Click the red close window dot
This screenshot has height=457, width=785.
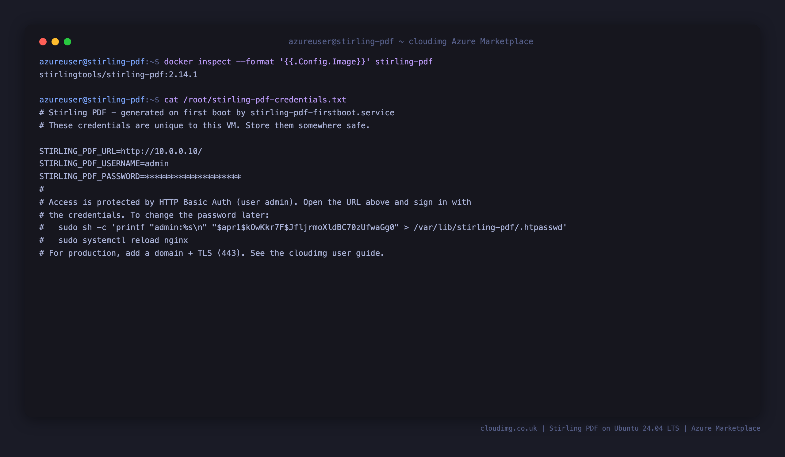coord(43,42)
